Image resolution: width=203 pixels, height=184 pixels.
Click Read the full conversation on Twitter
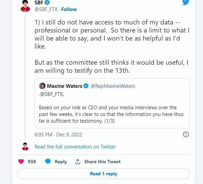click(x=75, y=147)
